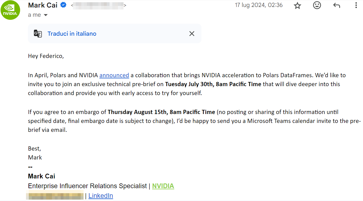The height and width of the screenshot is (201, 363).
Task: Click the sender name Mark Cai in header
Action: (x=43, y=5)
